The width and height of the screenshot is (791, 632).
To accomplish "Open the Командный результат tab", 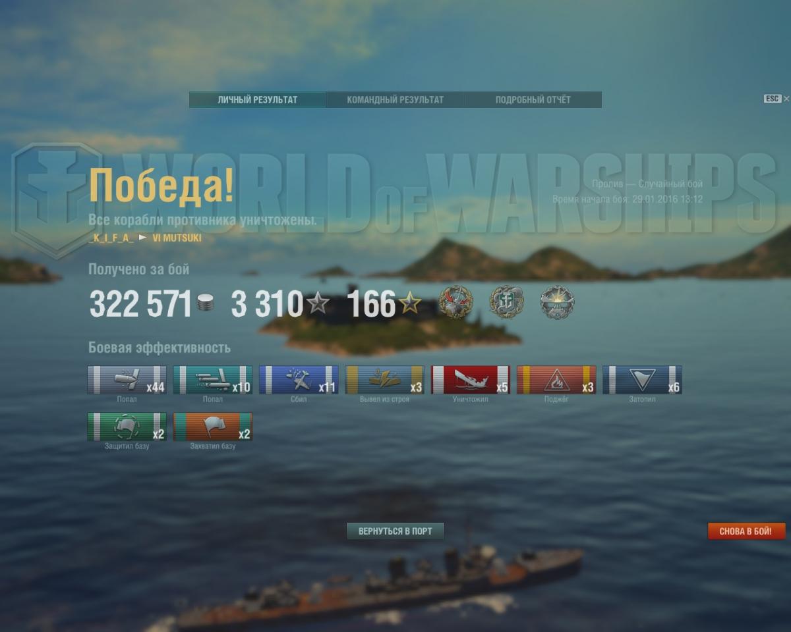I will (x=395, y=100).
